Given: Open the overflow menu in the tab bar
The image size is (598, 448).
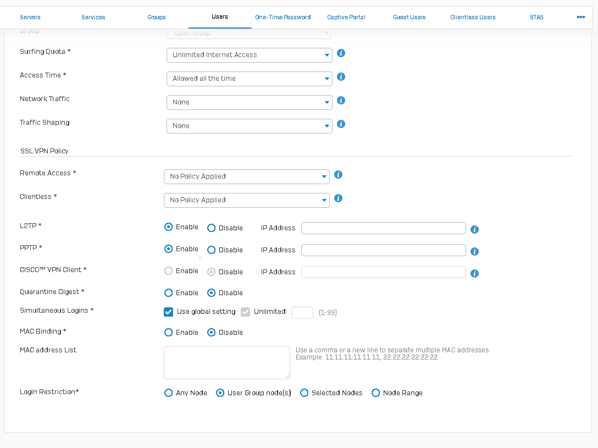Looking at the screenshot, I should click(x=580, y=17).
